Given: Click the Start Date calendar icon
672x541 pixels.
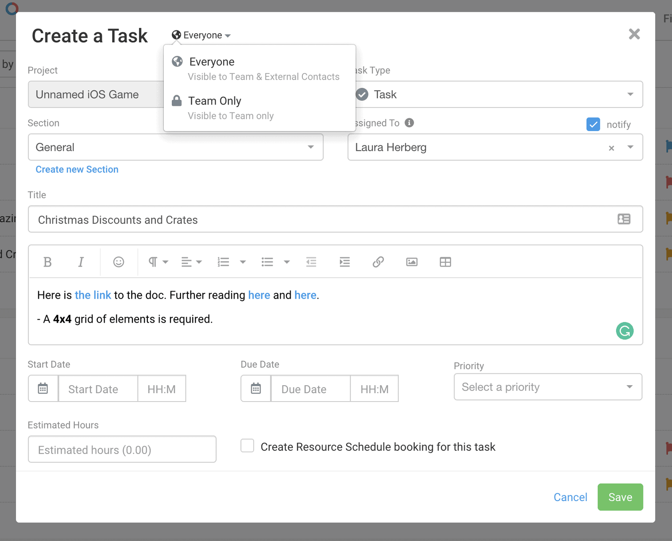Looking at the screenshot, I should pos(43,389).
